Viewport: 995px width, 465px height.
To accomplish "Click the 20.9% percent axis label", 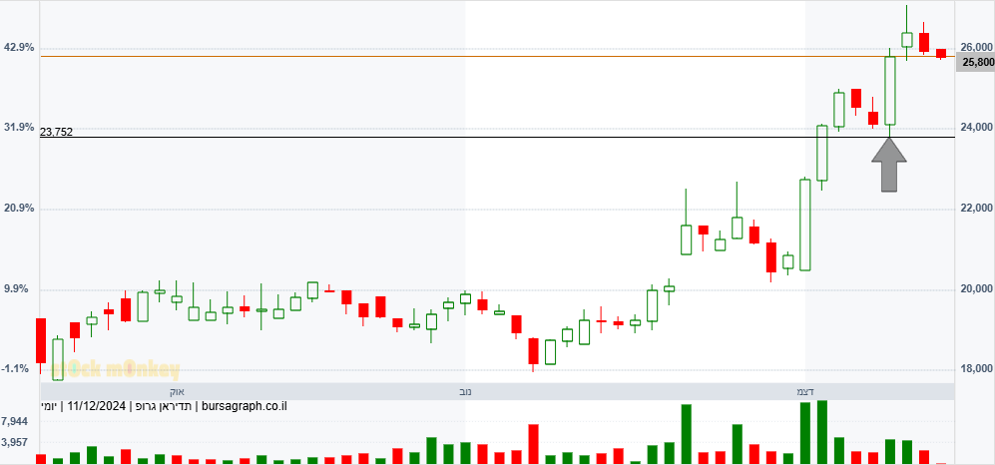I will point(19,209).
